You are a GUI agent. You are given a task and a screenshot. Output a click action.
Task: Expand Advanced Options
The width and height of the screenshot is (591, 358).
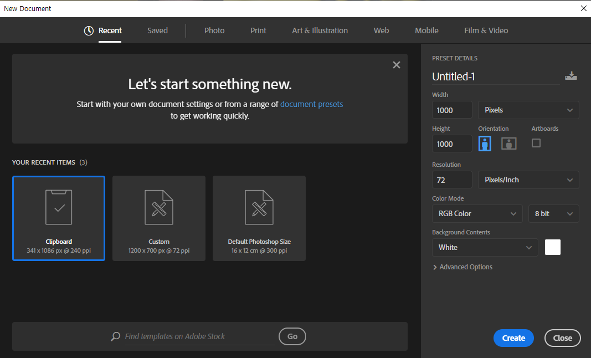[462, 267]
